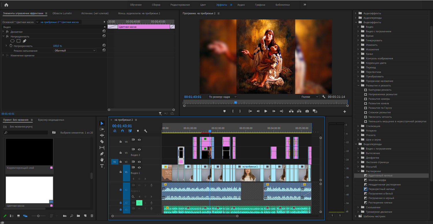The image size is (433, 224).
Task: Open the program monitor button editor plus
Action: pyautogui.click(x=344, y=111)
